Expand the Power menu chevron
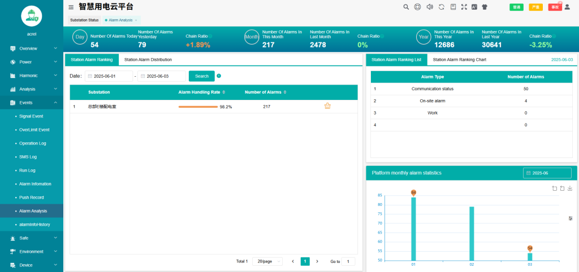Viewport: 579px width, 272px height. point(55,62)
